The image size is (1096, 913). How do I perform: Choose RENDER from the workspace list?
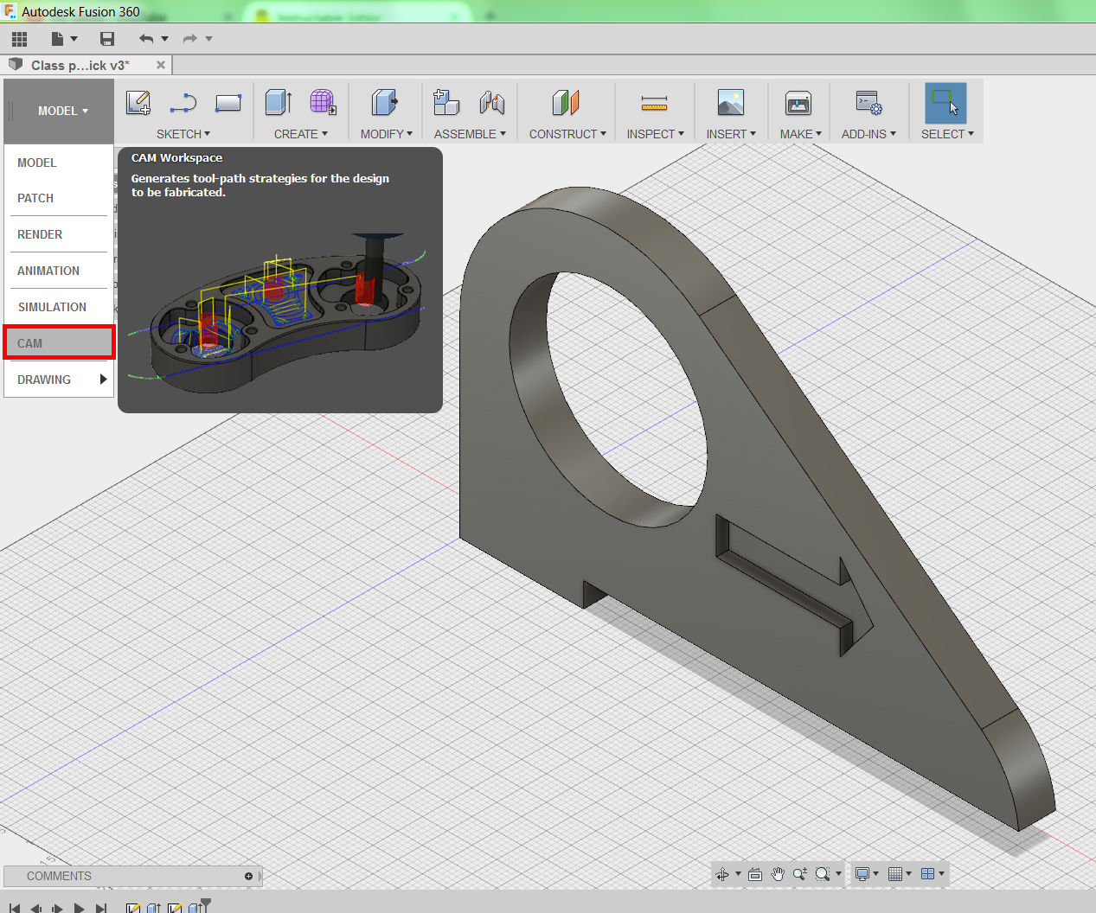tap(40, 234)
